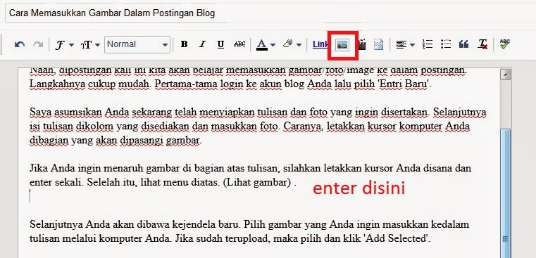
Task: Toggle Italic formatting
Action: tap(202, 44)
